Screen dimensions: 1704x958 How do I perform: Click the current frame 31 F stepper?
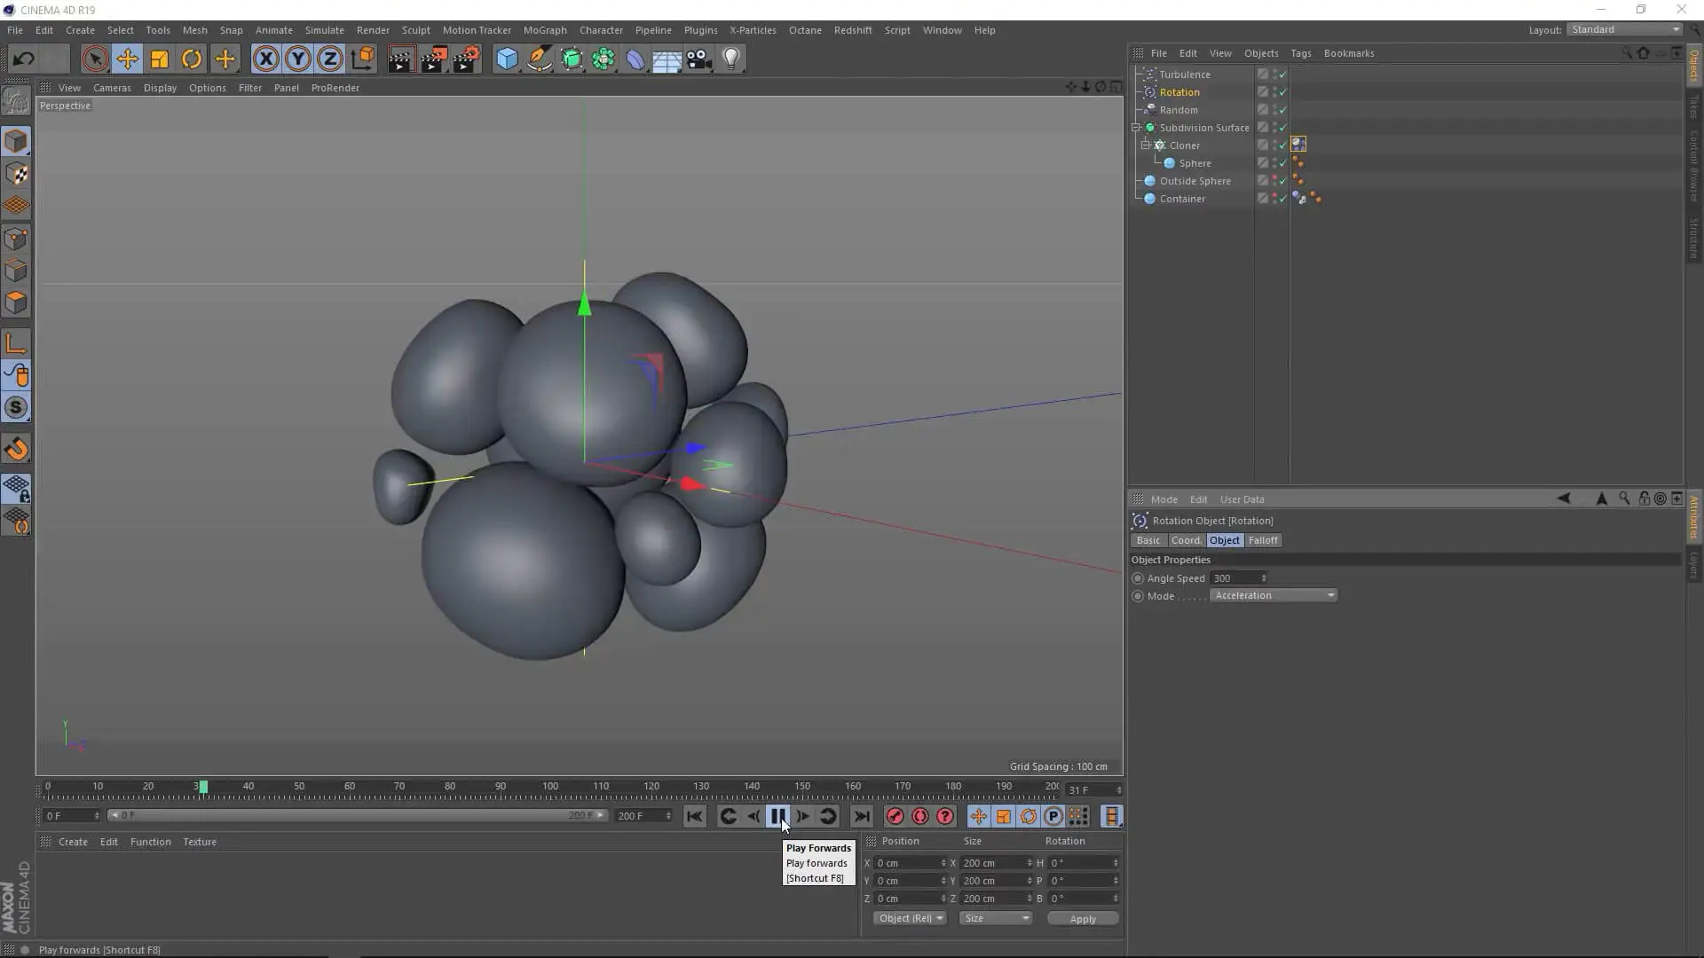(x=1118, y=790)
